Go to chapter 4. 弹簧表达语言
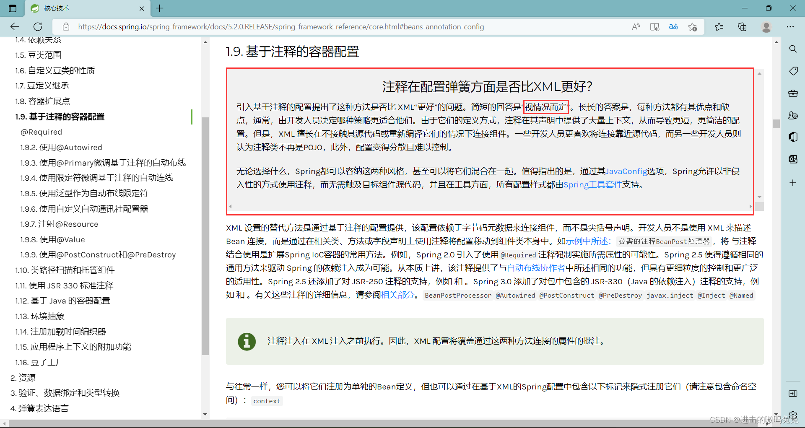 click(x=39, y=408)
